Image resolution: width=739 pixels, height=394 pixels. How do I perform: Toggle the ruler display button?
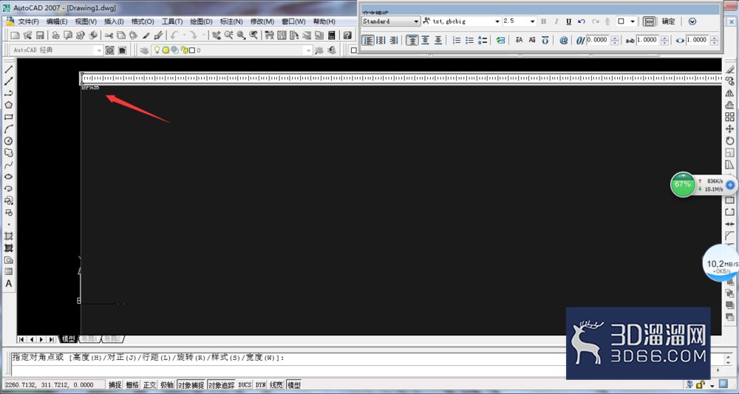point(650,21)
